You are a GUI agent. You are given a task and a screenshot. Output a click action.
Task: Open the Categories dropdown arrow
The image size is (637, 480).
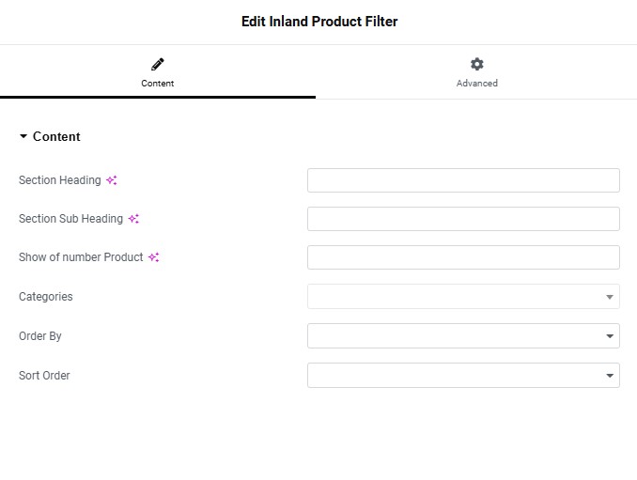tap(610, 297)
